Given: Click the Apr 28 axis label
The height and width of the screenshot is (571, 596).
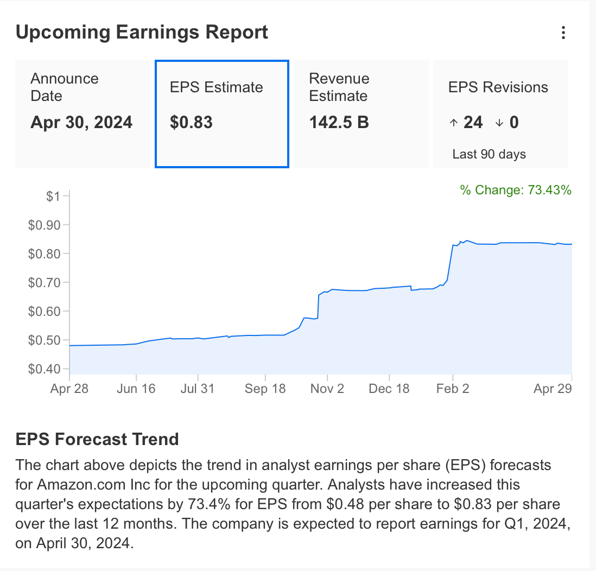Looking at the screenshot, I should click(x=69, y=389).
